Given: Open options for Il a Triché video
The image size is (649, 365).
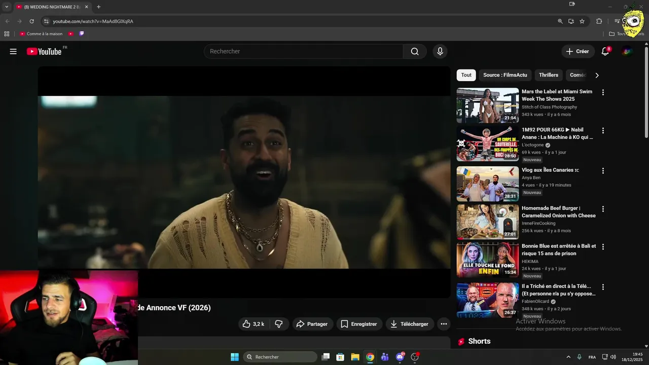Looking at the screenshot, I should (x=603, y=287).
